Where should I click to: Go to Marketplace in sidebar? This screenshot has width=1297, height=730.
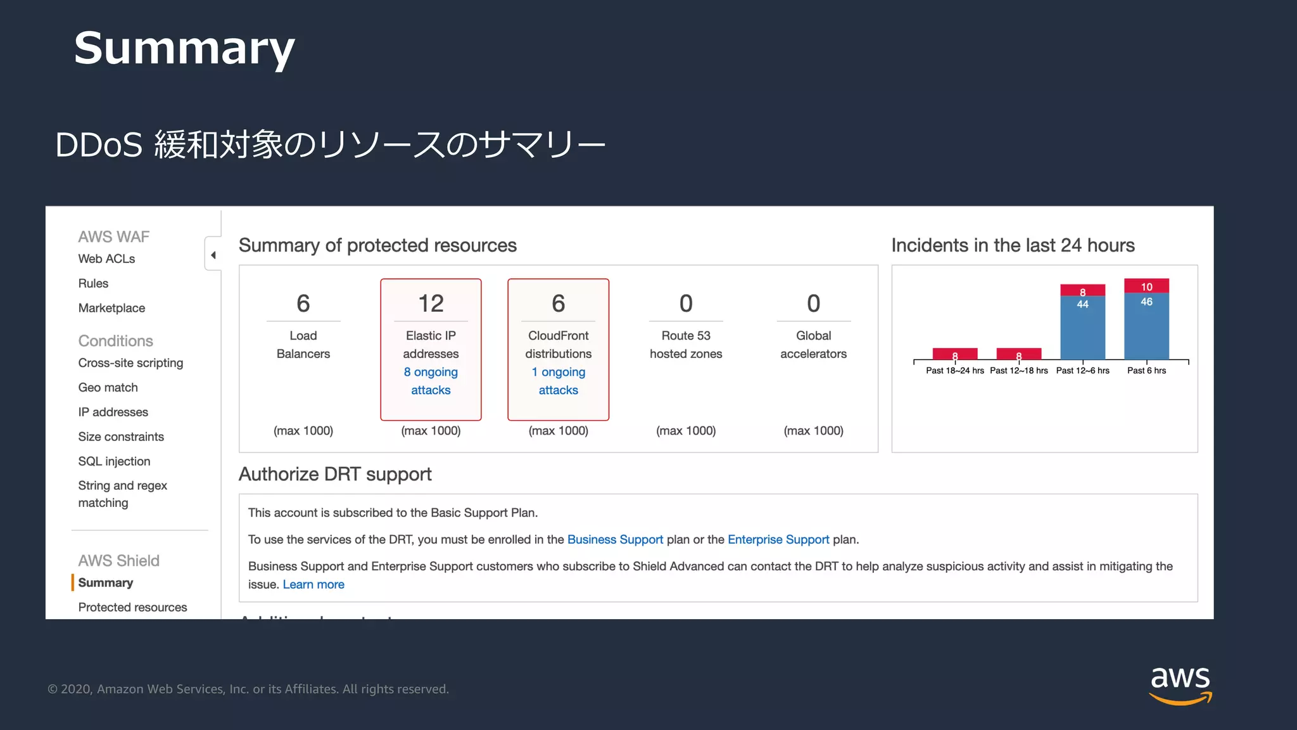[x=111, y=308]
